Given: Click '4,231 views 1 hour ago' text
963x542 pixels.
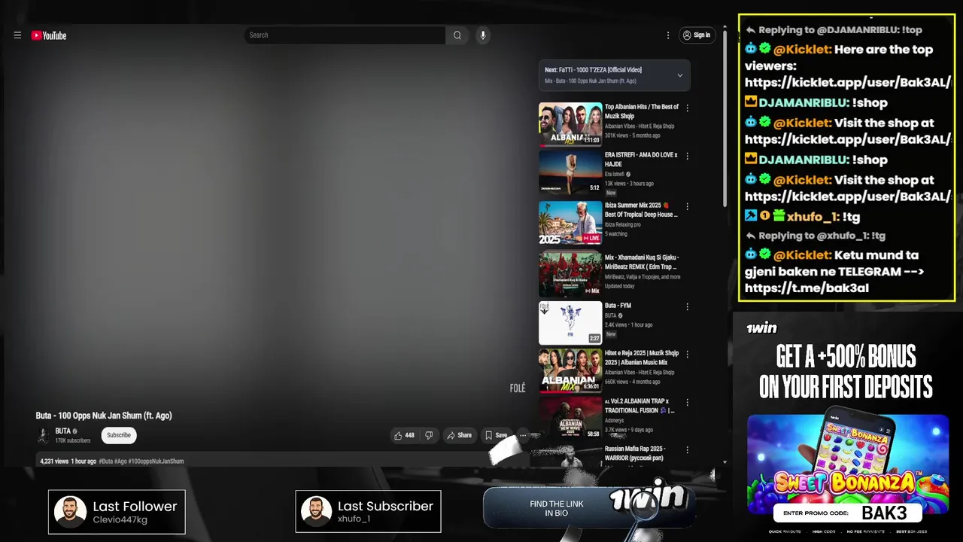Looking at the screenshot, I should coord(68,461).
